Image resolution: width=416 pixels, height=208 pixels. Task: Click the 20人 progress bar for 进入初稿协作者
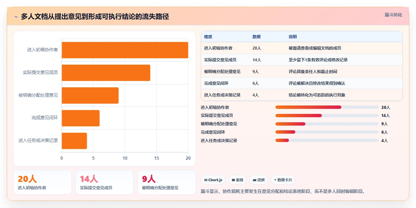327,107
